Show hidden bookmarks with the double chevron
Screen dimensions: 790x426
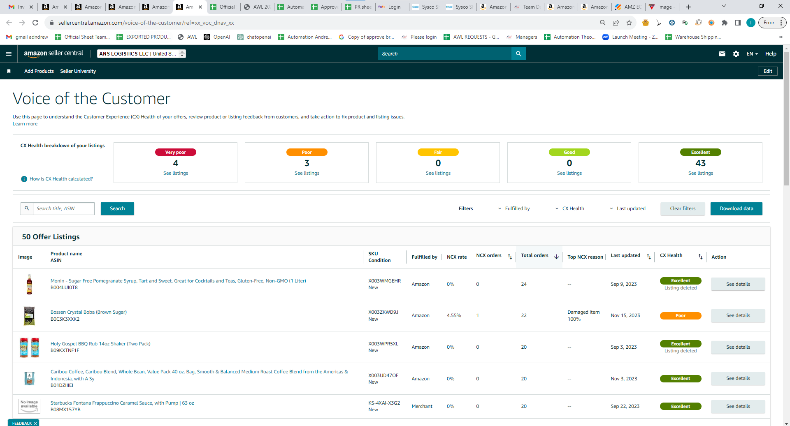(781, 37)
